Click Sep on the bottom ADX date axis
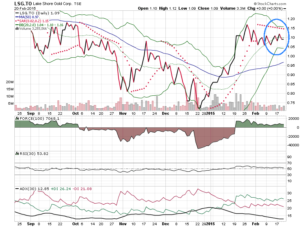This screenshot has height=227, width=305. click(31, 224)
